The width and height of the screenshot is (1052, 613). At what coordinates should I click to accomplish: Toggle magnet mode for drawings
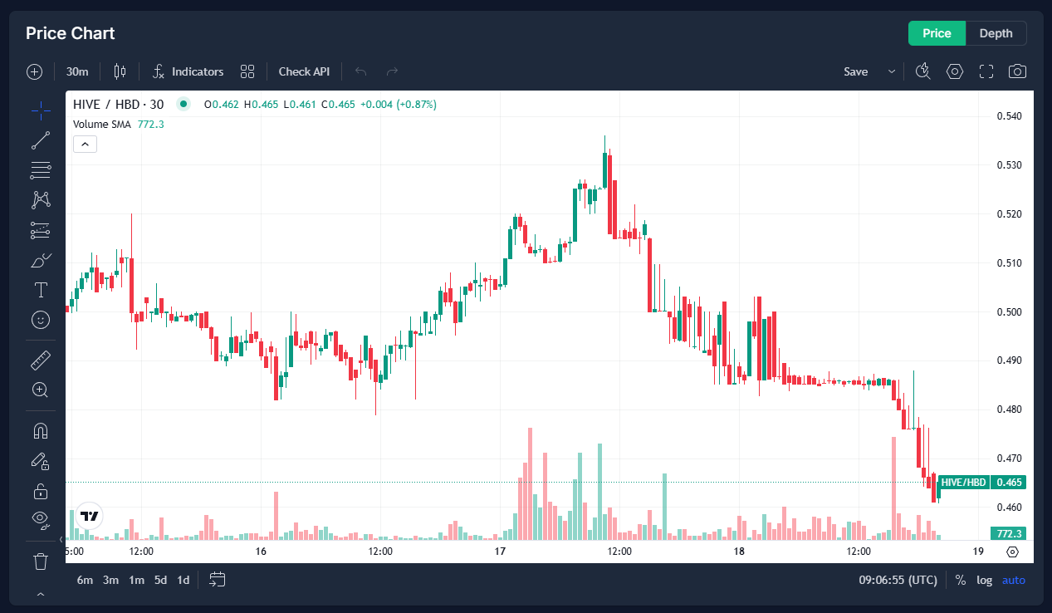tap(41, 431)
